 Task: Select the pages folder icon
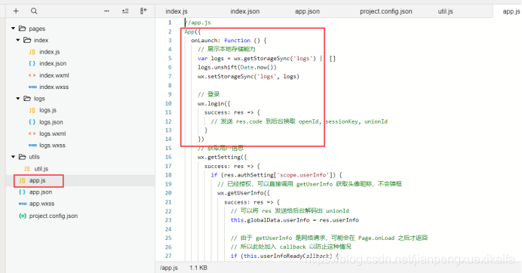(x=23, y=29)
